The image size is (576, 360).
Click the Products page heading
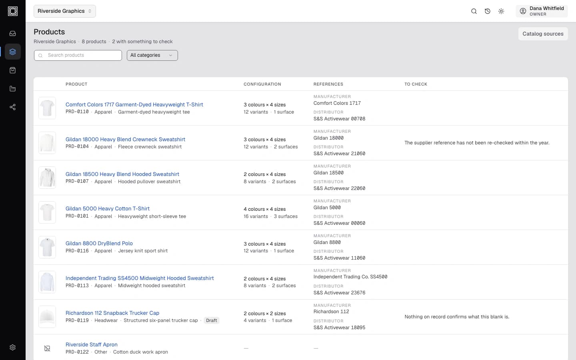coord(49,32)
